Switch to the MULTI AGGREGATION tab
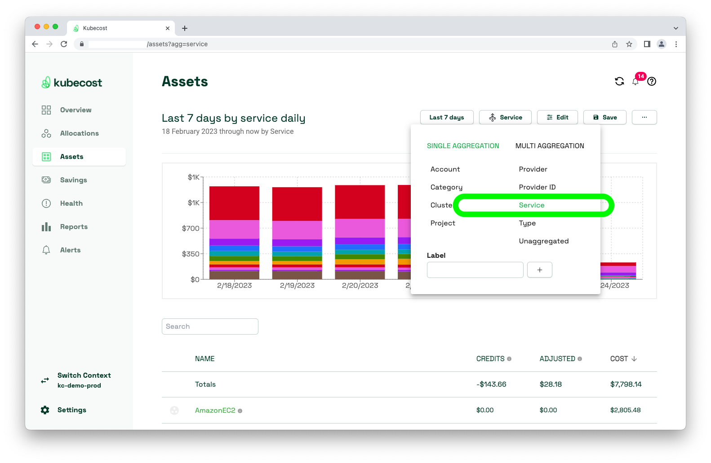The height and width of the screenshot is (463, 711). pos(550,146)
